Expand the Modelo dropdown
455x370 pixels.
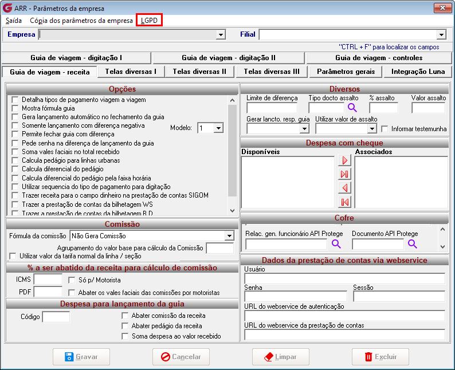[218, 128]
